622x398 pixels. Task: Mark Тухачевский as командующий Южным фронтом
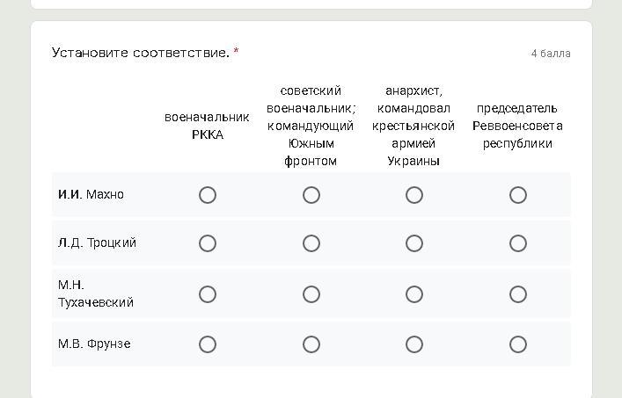311,294
